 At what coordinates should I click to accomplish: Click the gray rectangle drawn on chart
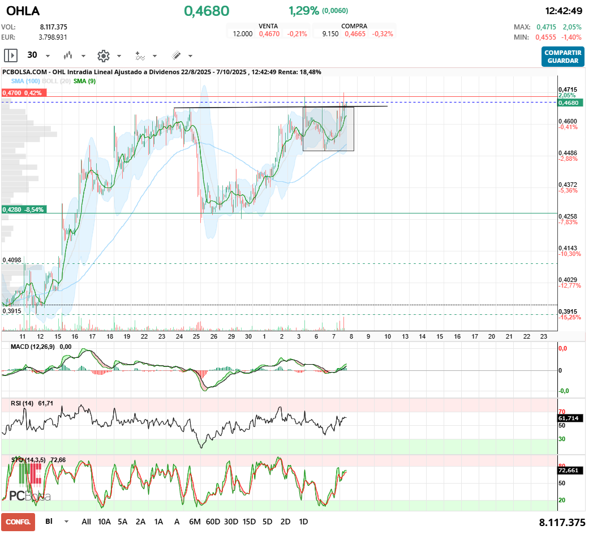(x=328, y=129)
